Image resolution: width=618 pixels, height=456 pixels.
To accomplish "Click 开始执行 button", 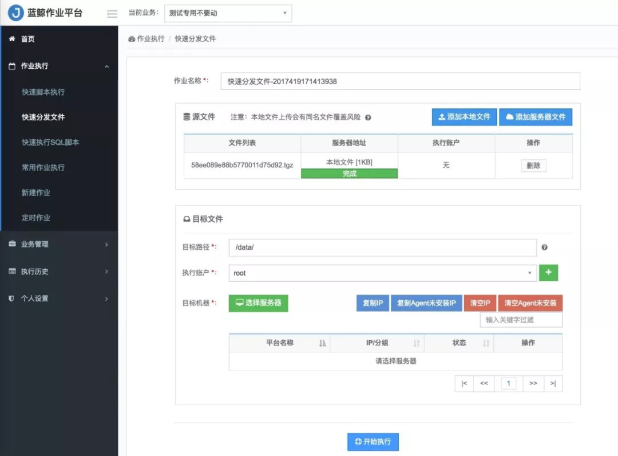I will [x=373, y=442].
